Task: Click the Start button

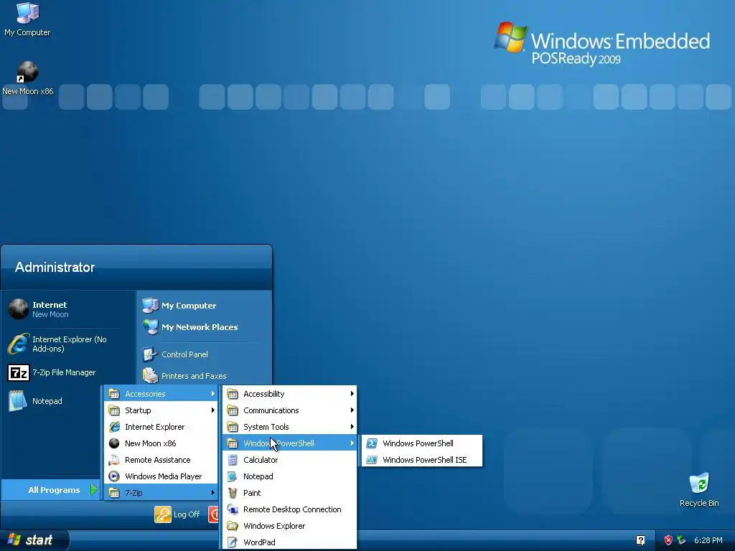Action: (34, 540)
